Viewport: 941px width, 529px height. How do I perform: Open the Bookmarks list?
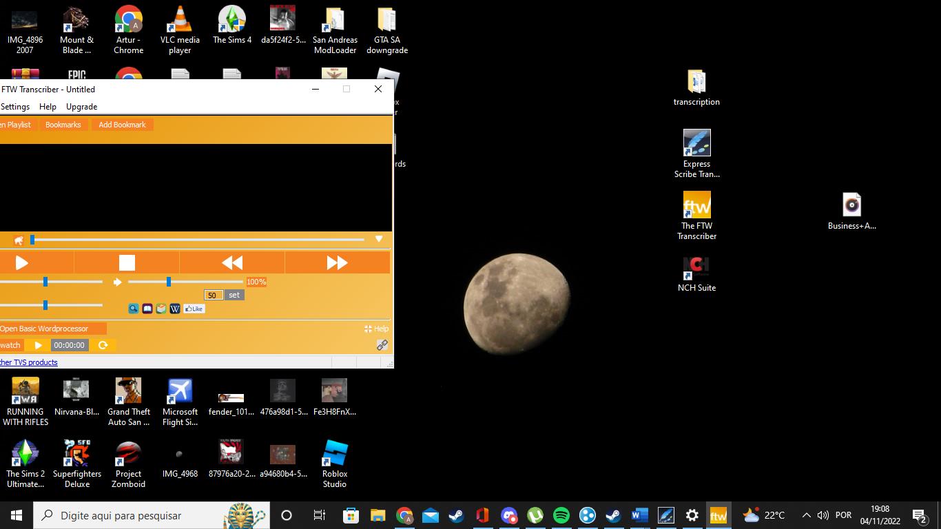point(63,125)
